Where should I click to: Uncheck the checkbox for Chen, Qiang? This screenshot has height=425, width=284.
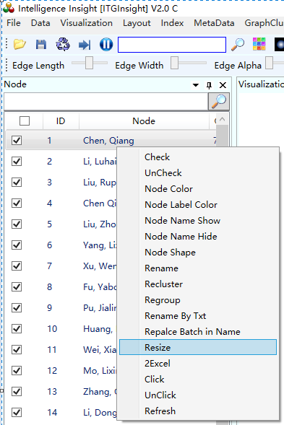click(x=17, y=141)
